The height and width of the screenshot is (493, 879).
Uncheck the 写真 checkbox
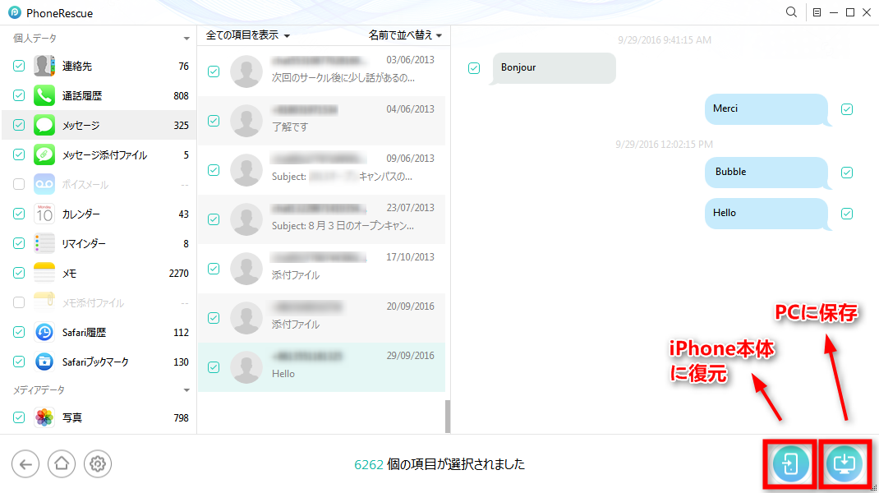[19, 417]
